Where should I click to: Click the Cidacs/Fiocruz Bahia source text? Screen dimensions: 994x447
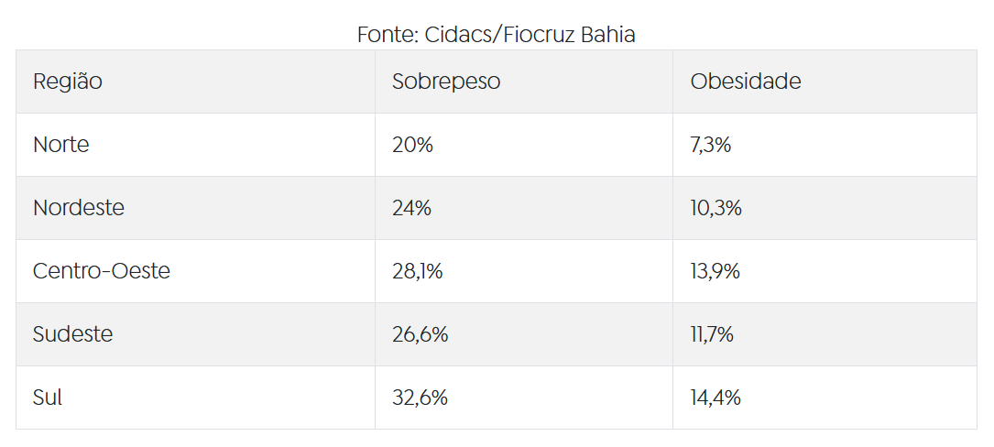tap(530, 35)
